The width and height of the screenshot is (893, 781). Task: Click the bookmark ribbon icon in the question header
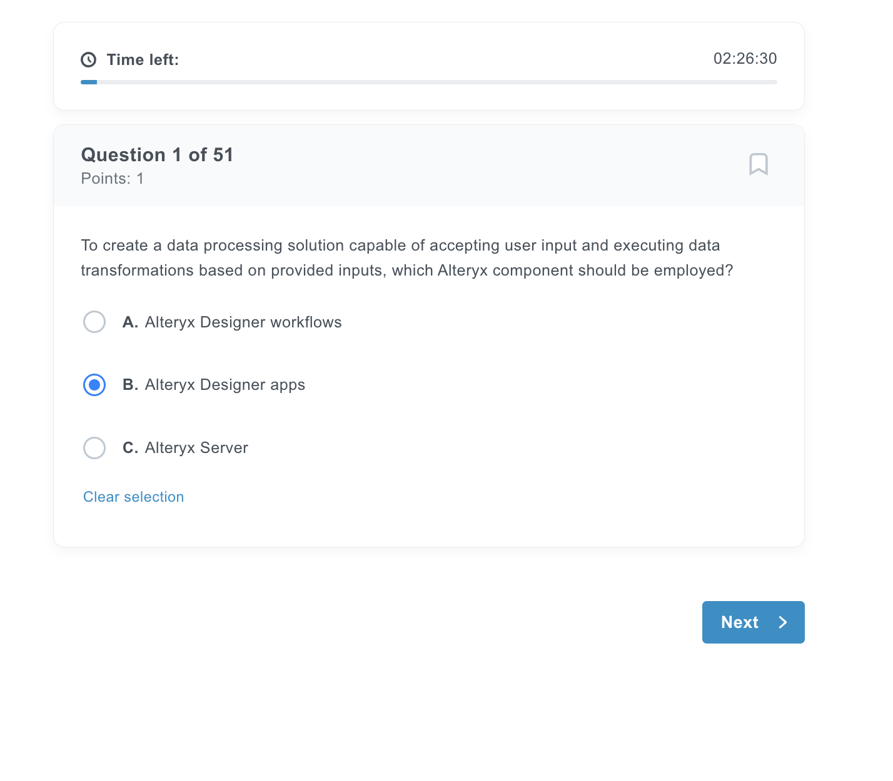point(759,164)
